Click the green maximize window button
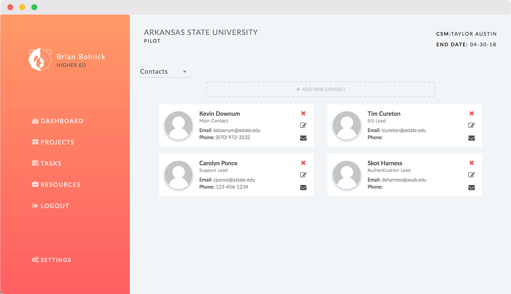 [34, 7]
